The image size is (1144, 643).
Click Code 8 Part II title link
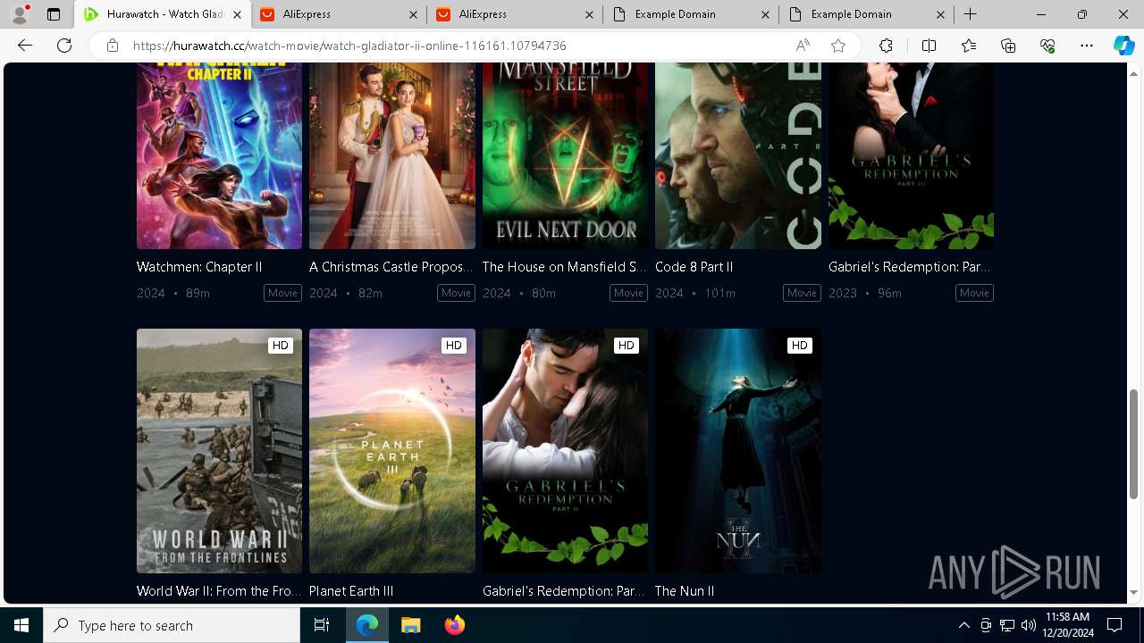tap(694, 267)
